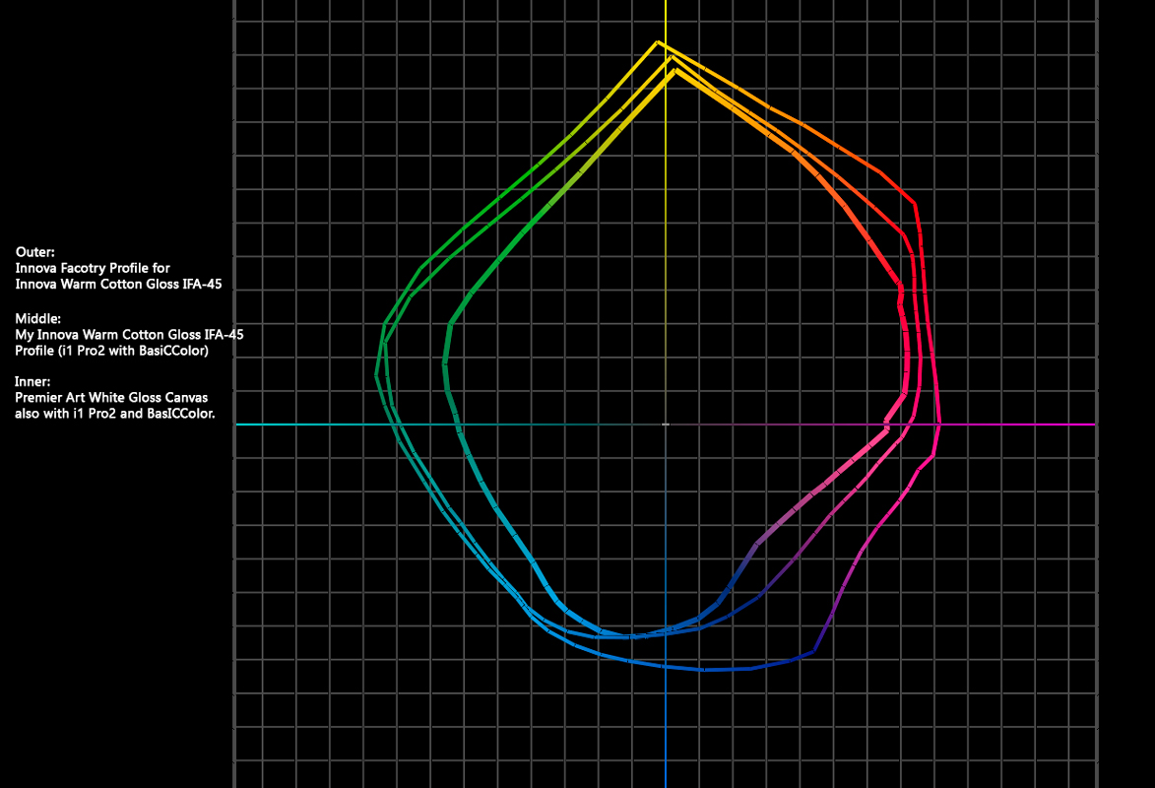Click the leftmost green point of the outer gamut
This screenshot has height=788, width=1155.
377,375
